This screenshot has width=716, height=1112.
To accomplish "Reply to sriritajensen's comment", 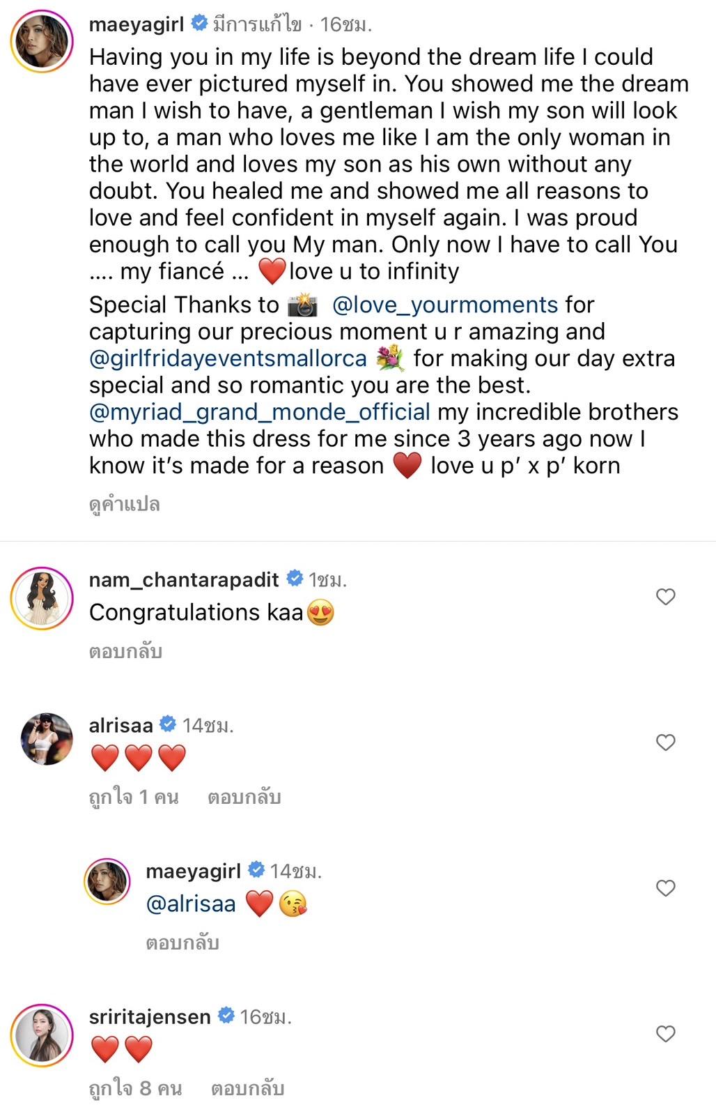I will click(247, 1088).
